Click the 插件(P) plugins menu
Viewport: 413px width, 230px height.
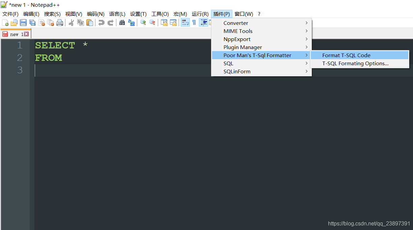tap(222, 14)
